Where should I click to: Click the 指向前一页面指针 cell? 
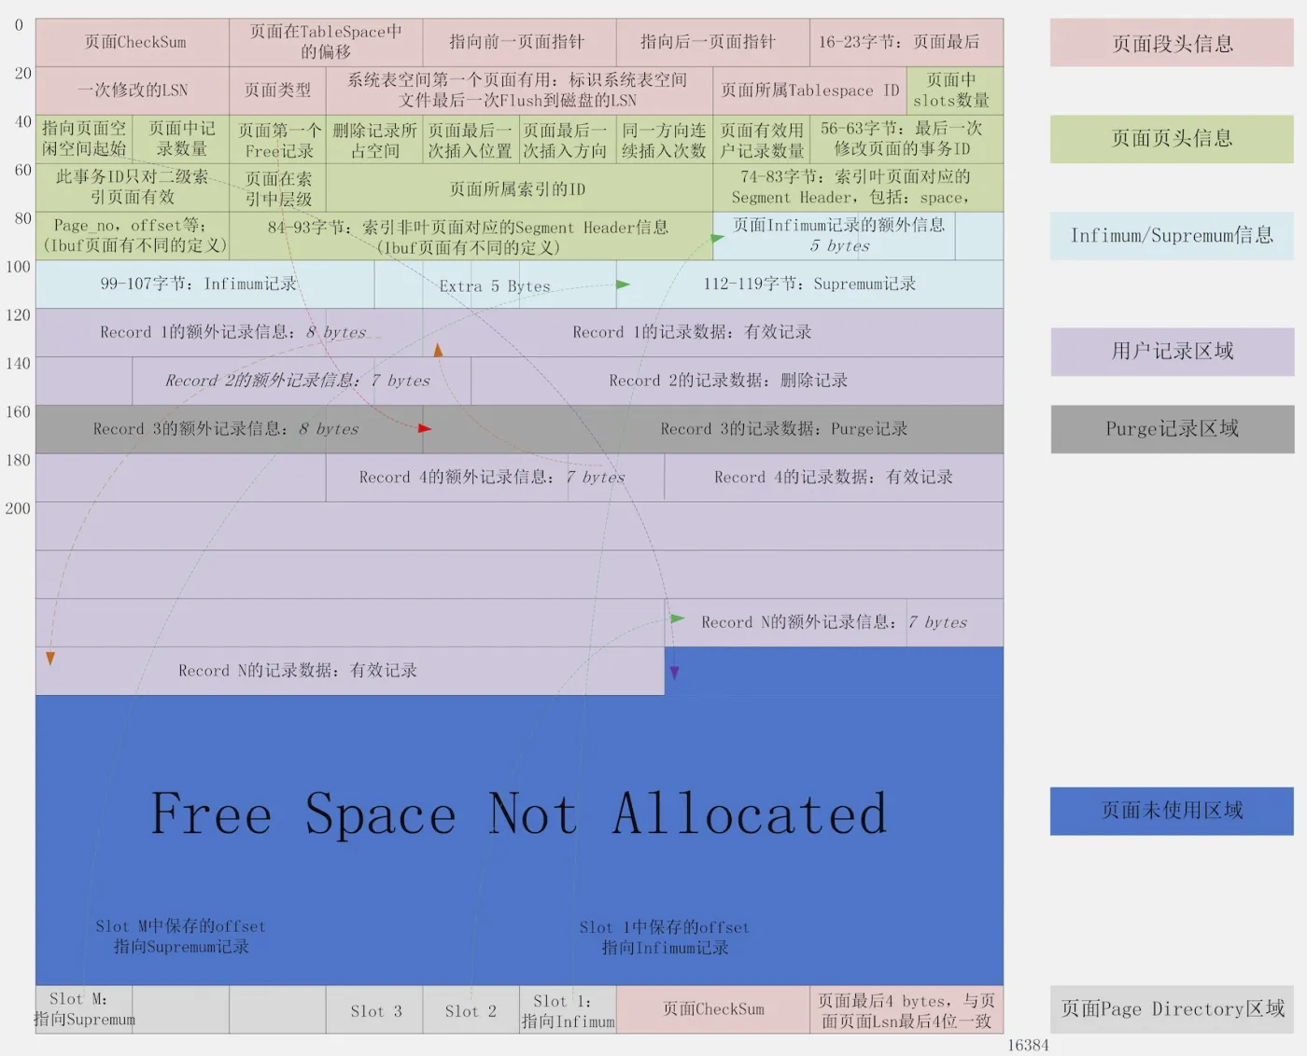(x=519, y=42)
